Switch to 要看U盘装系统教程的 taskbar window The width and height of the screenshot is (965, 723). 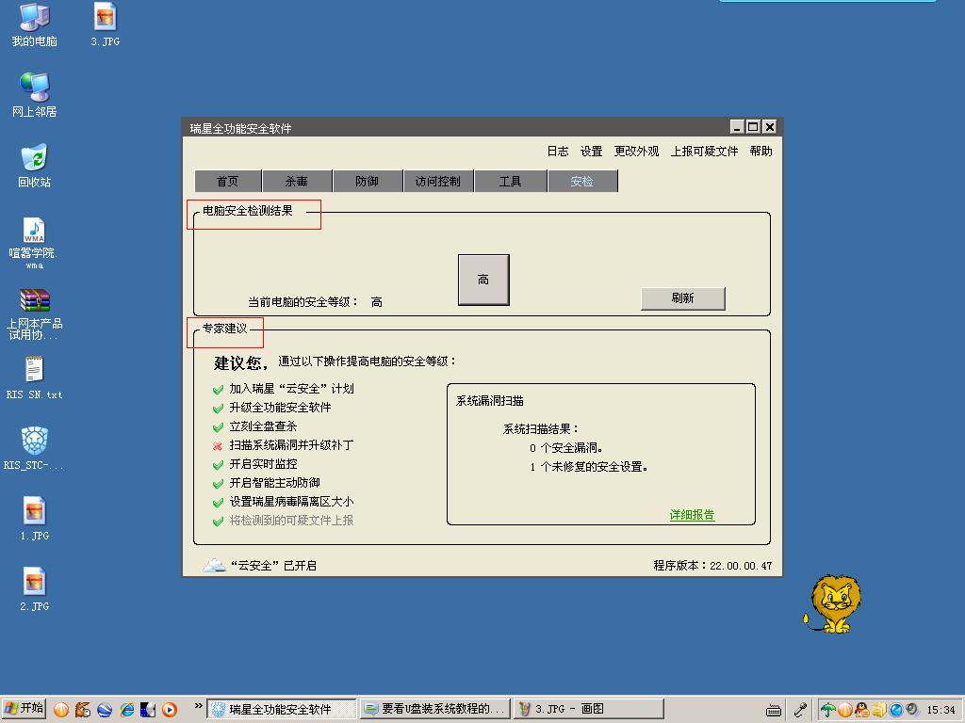click(x=435, y=709)
